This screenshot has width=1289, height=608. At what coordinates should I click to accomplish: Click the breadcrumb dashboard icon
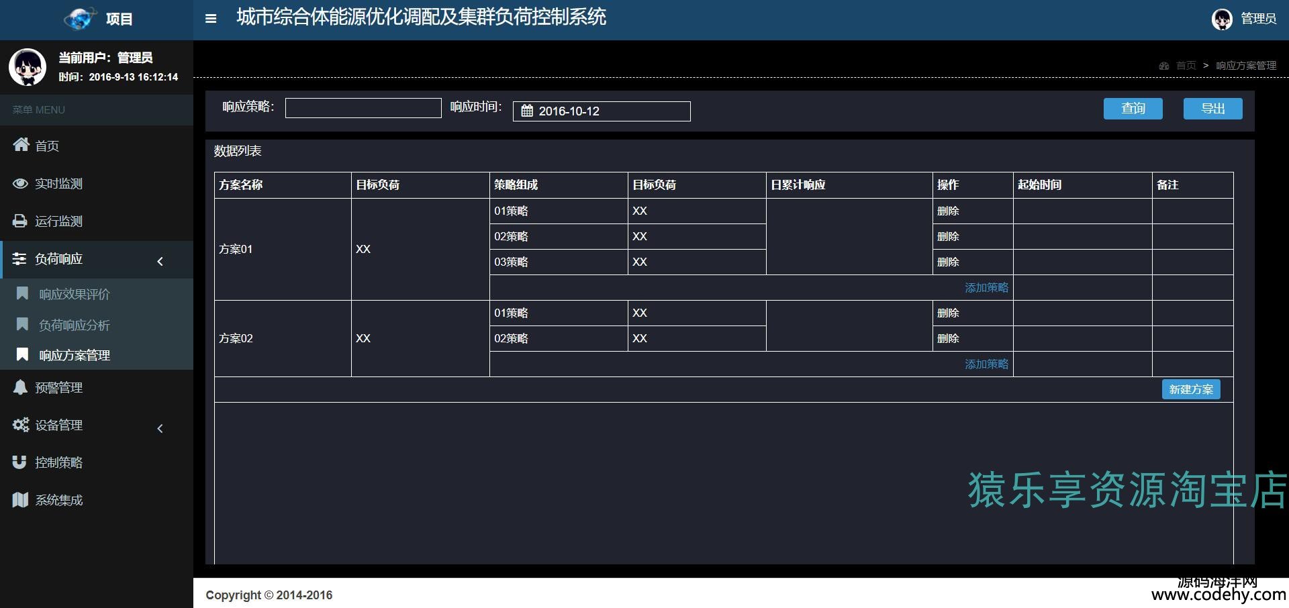pyautogui.click(x=1164, y=66)
